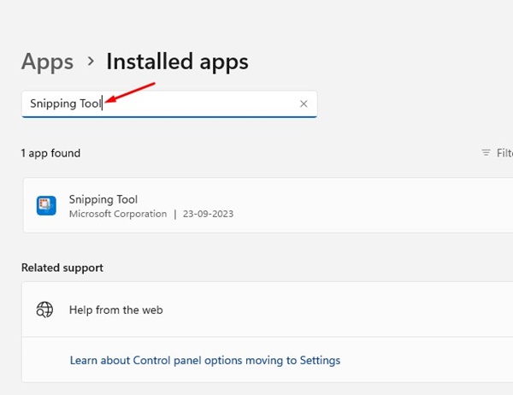Collapse the Help from the web section
Screen dimensions: 513x395
coord(268,310)
